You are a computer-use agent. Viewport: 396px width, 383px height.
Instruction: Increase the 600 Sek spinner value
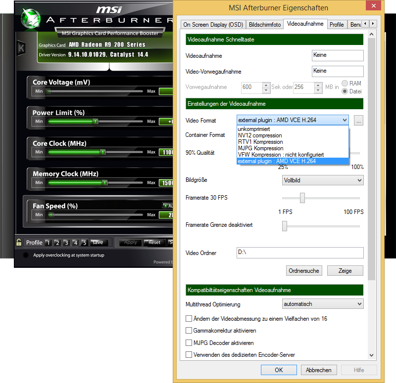[266, 85]
